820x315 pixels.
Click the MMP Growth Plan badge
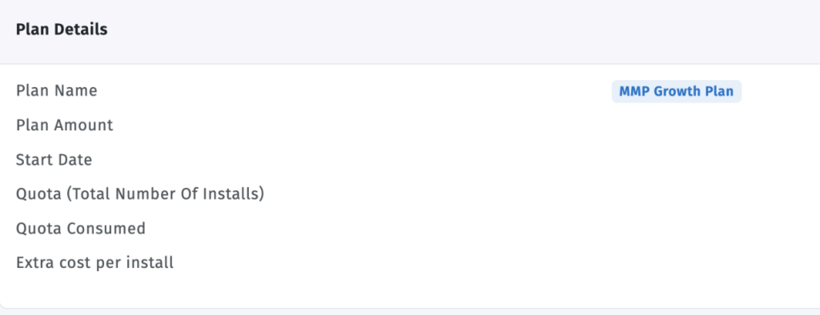tap(676, 91)
